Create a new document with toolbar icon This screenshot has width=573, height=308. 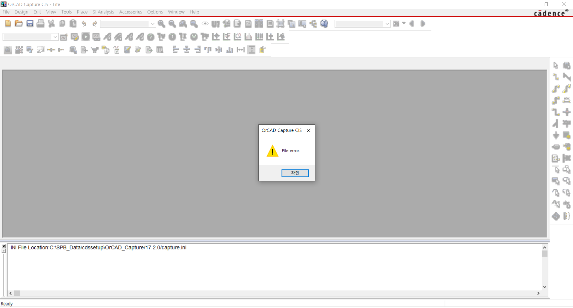click(8, 24)
